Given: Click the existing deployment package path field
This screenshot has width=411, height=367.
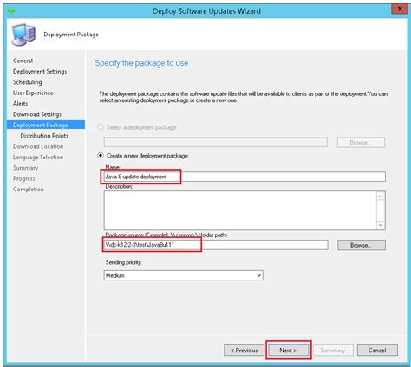Looking at the screenshot, I should [216, 142].
